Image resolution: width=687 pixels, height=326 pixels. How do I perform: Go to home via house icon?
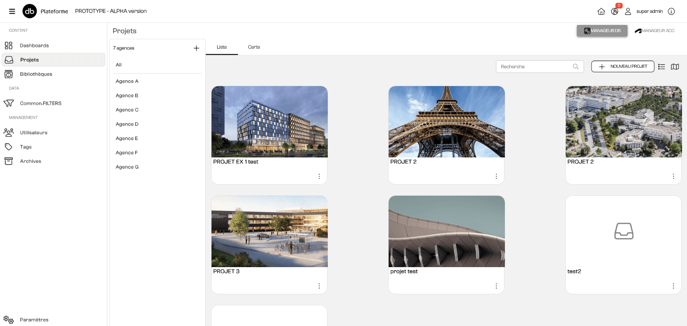pos(601,12)
